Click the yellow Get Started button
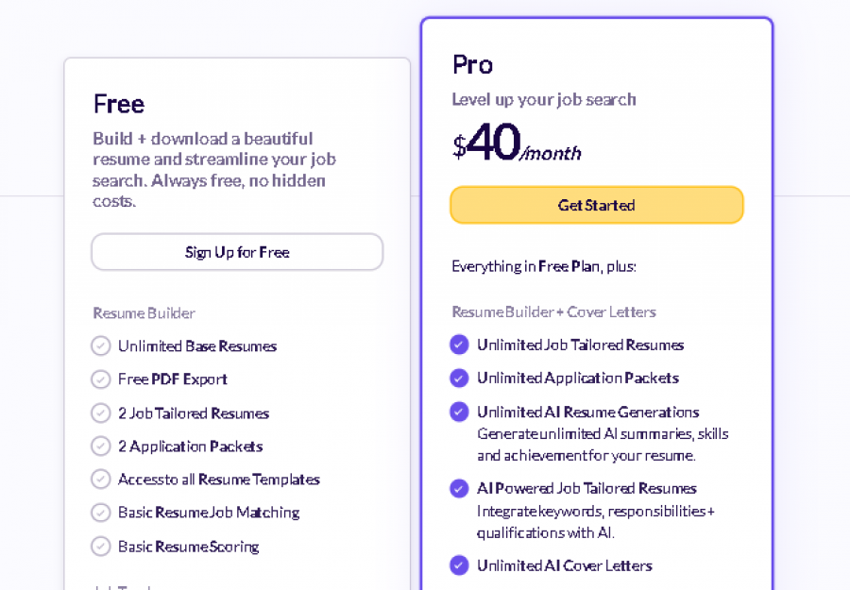The height and width of the screenshot is (590, 850). click(x=596, y=205)
